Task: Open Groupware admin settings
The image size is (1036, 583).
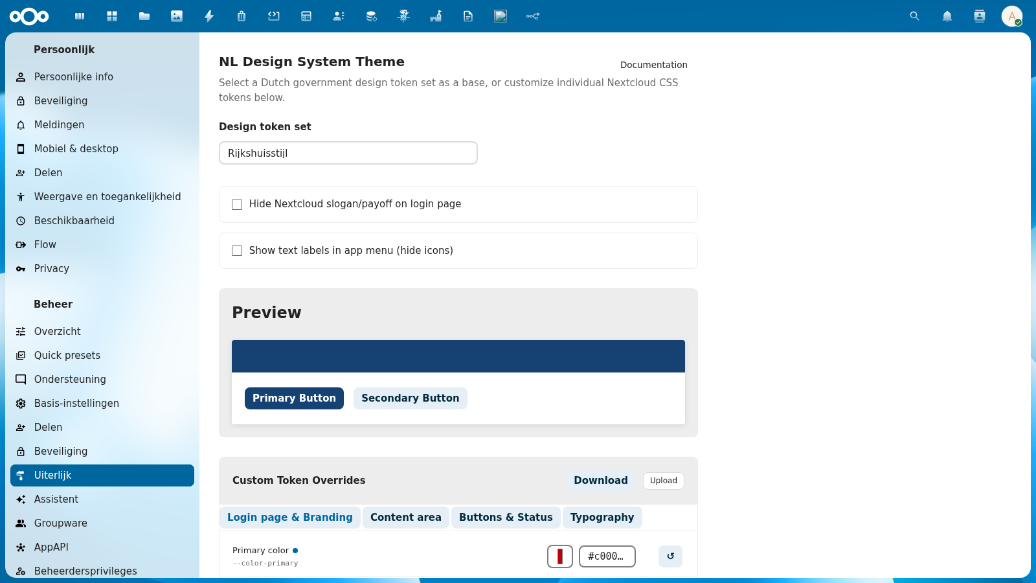Action: [x=102, y=523]
